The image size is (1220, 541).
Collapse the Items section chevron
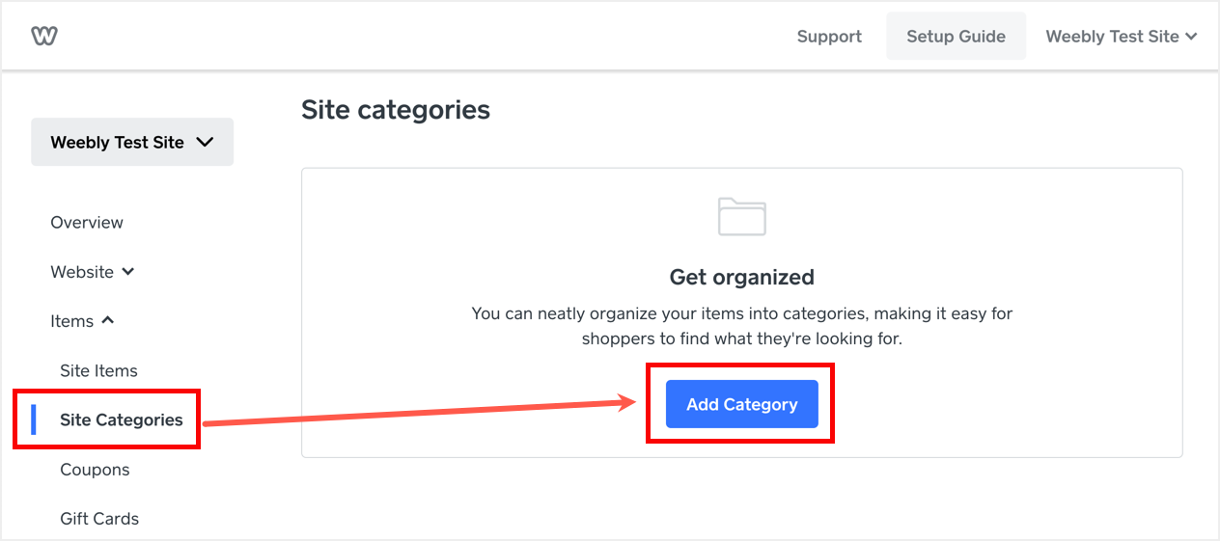108,320
